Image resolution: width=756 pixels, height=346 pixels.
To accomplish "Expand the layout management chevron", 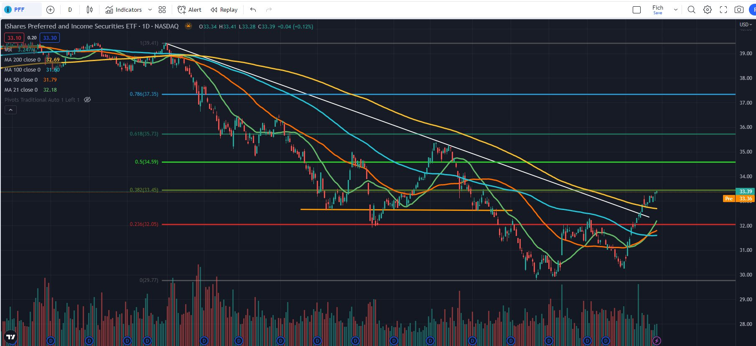I will tap(675, 10).
